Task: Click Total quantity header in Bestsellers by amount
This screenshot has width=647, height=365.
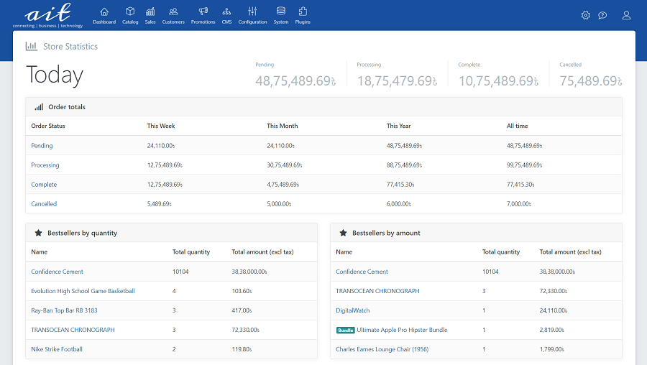Action: 501,252
